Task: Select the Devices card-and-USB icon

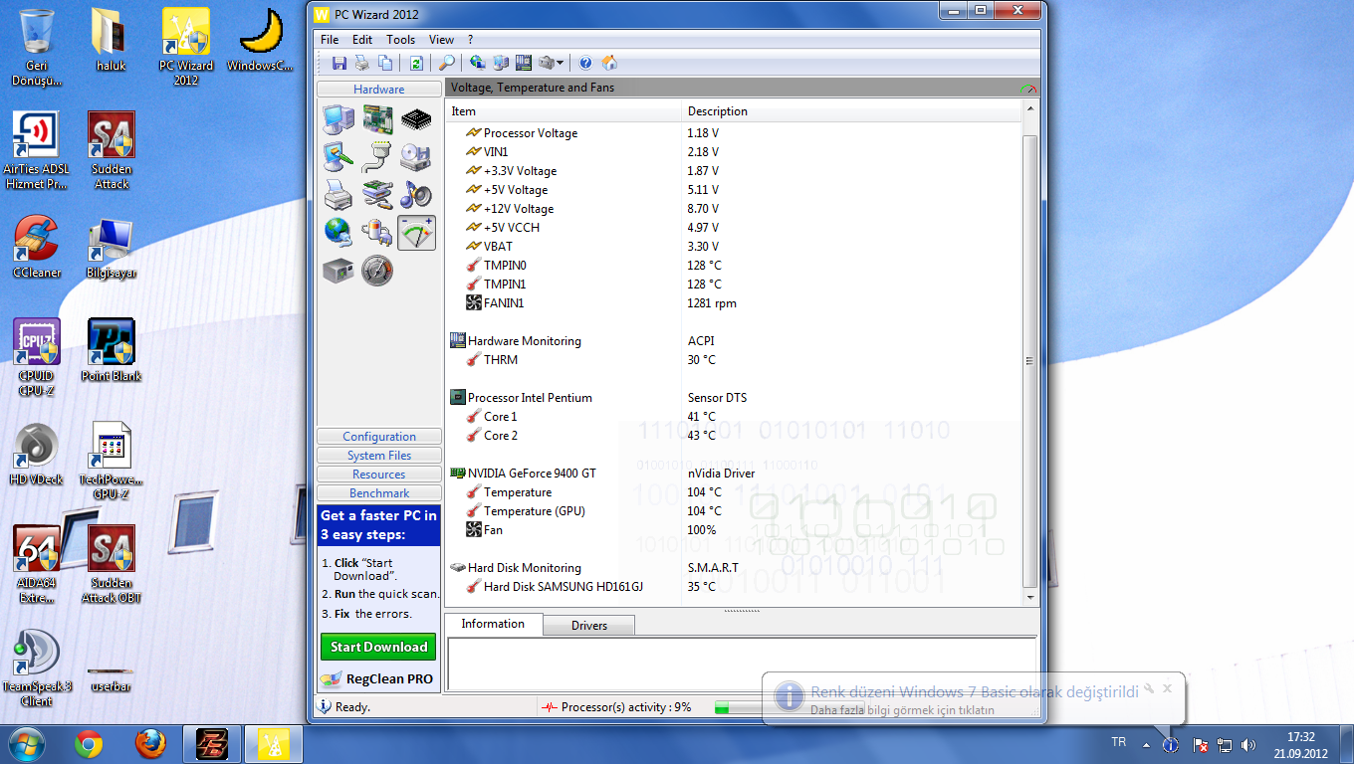Action: click(x=377, y=195)
